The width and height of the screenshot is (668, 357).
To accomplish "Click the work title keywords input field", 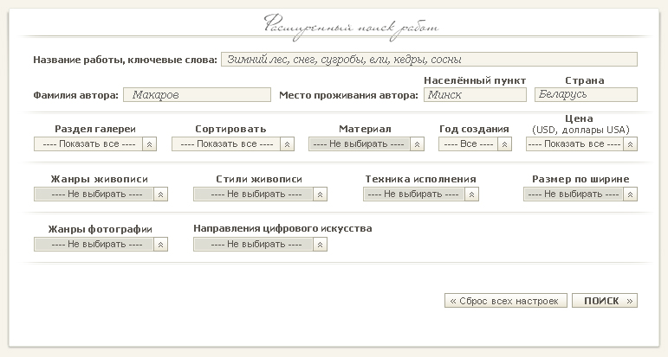I will point(429,59).
